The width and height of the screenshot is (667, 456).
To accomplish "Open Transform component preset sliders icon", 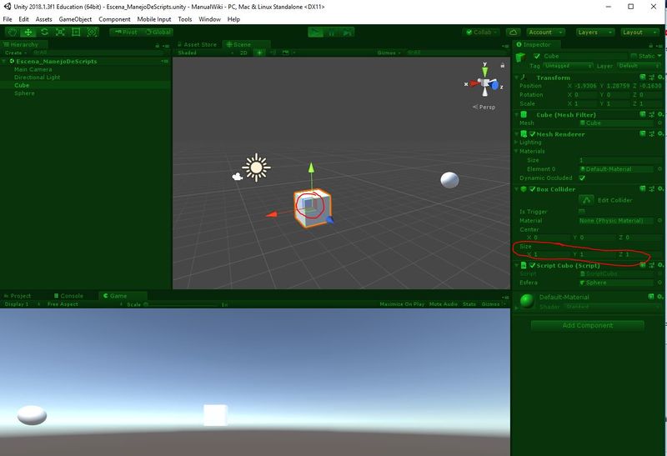I will tap(652, 77).
